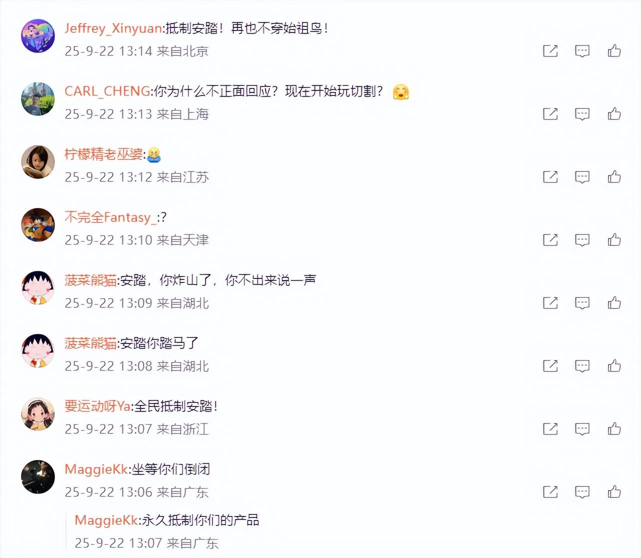Image resolution: width=641 pixels, height=558 pixels.
Task: Open reply icon on 安踏你踏马了 comment
Action: coord(582,366)
